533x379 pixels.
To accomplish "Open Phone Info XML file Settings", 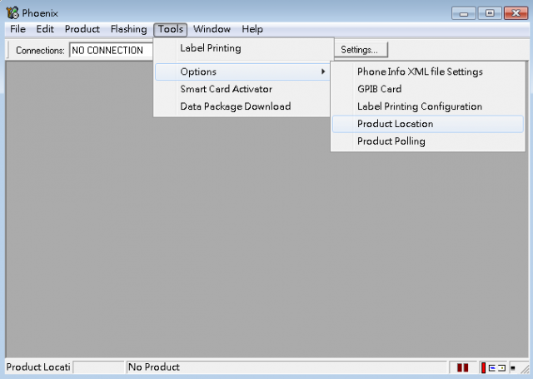I will 427,71.
